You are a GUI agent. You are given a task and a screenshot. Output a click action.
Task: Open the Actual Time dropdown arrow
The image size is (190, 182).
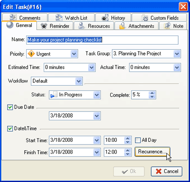click(177, 67)
